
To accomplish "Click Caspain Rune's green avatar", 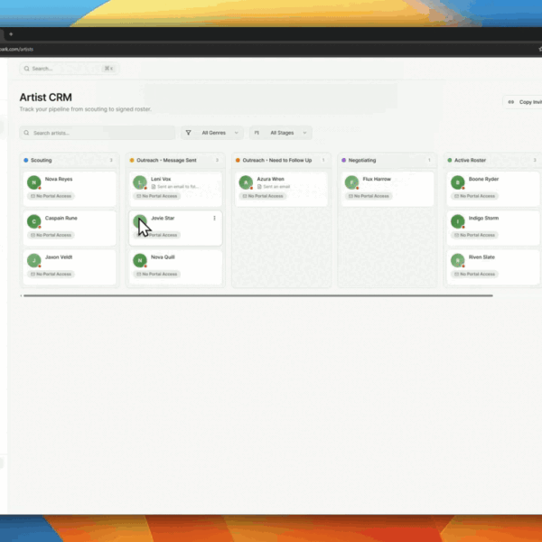I will [x=34, y=221].
